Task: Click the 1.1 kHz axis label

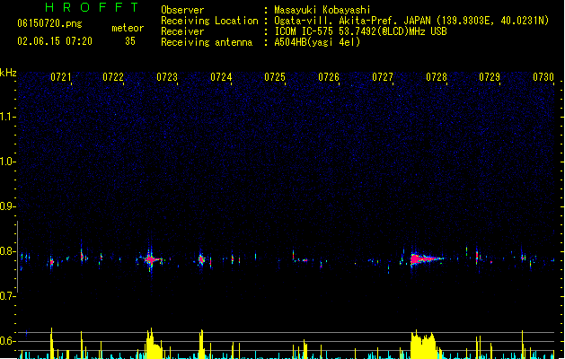Action: 7,117
